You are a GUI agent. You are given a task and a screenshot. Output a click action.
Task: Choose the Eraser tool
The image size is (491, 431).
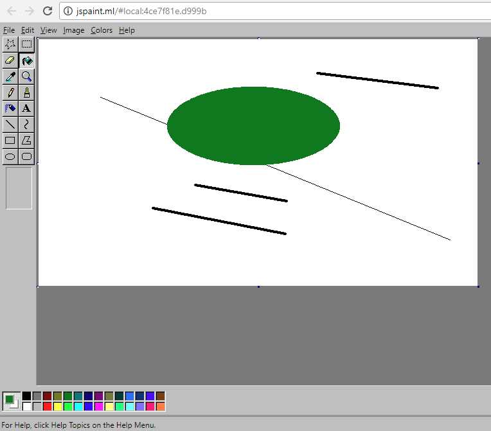point(10,60)
